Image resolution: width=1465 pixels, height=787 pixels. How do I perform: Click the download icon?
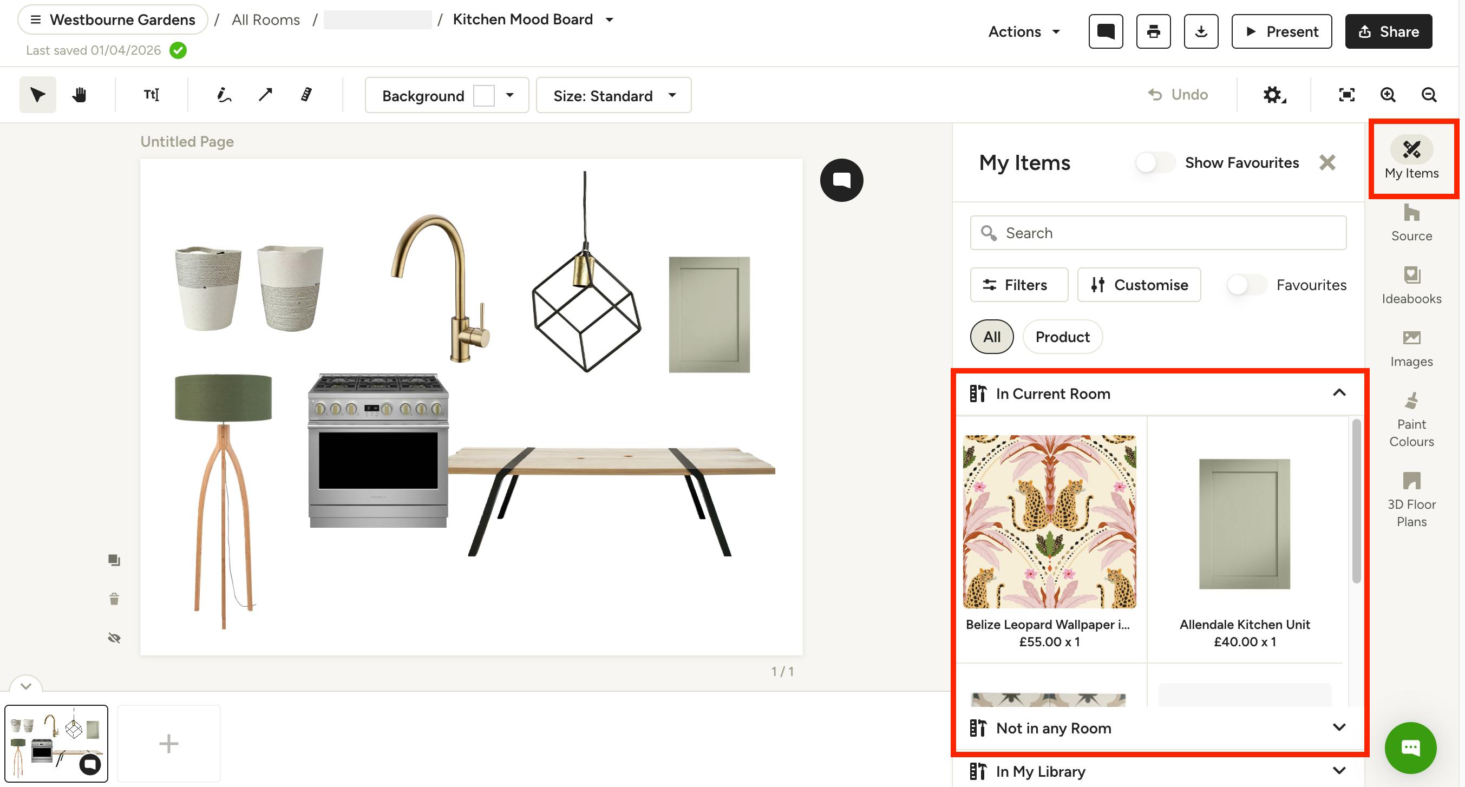click(x=1201, y=31)
